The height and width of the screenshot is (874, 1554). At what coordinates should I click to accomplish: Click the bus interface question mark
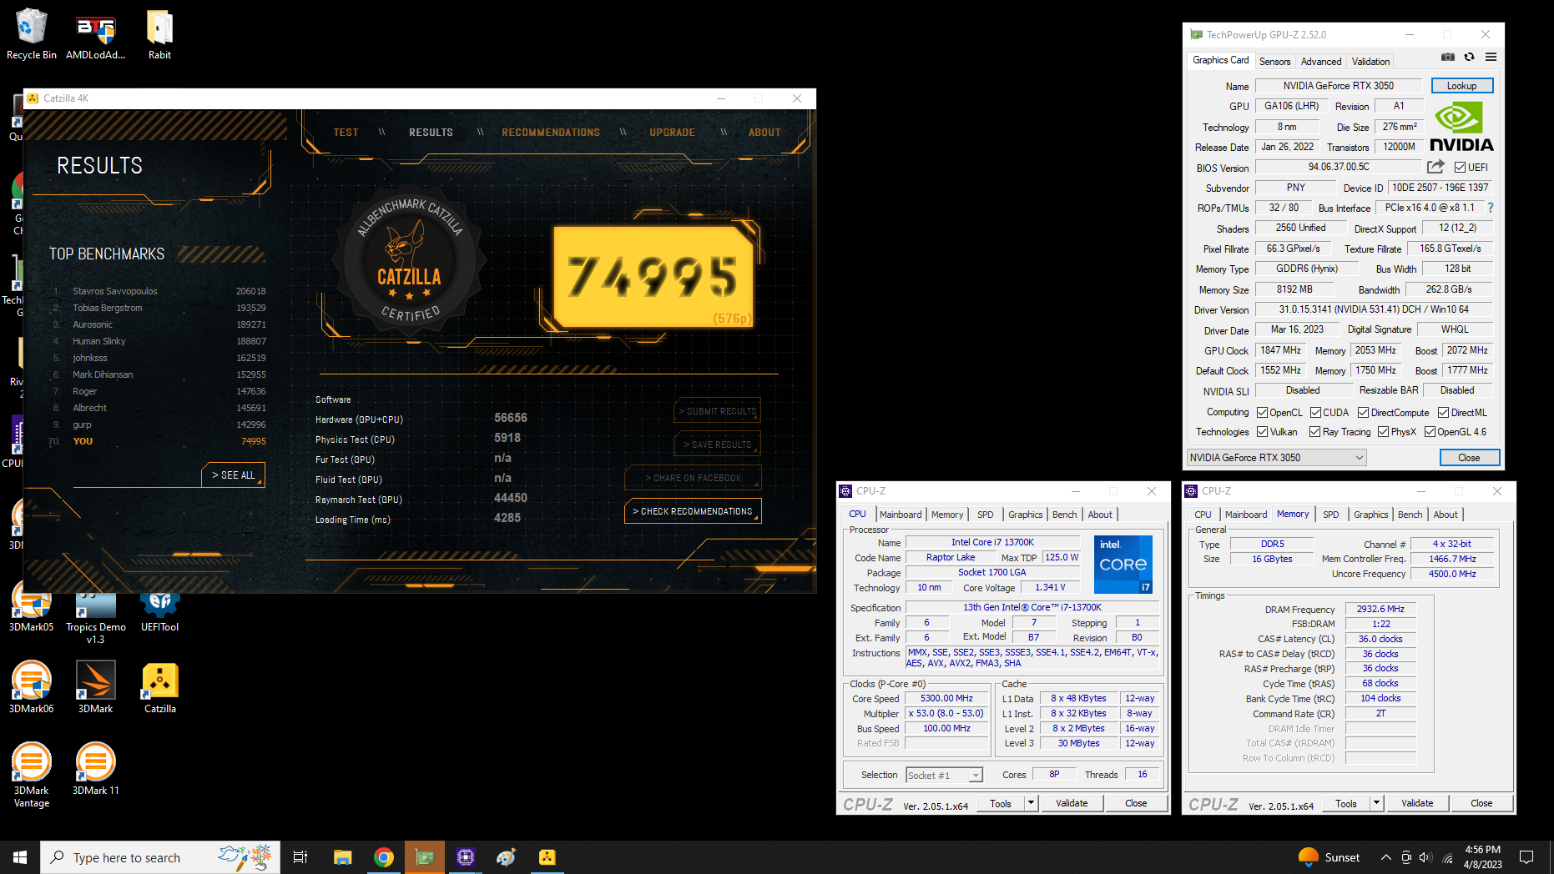tap(1491, 208)
